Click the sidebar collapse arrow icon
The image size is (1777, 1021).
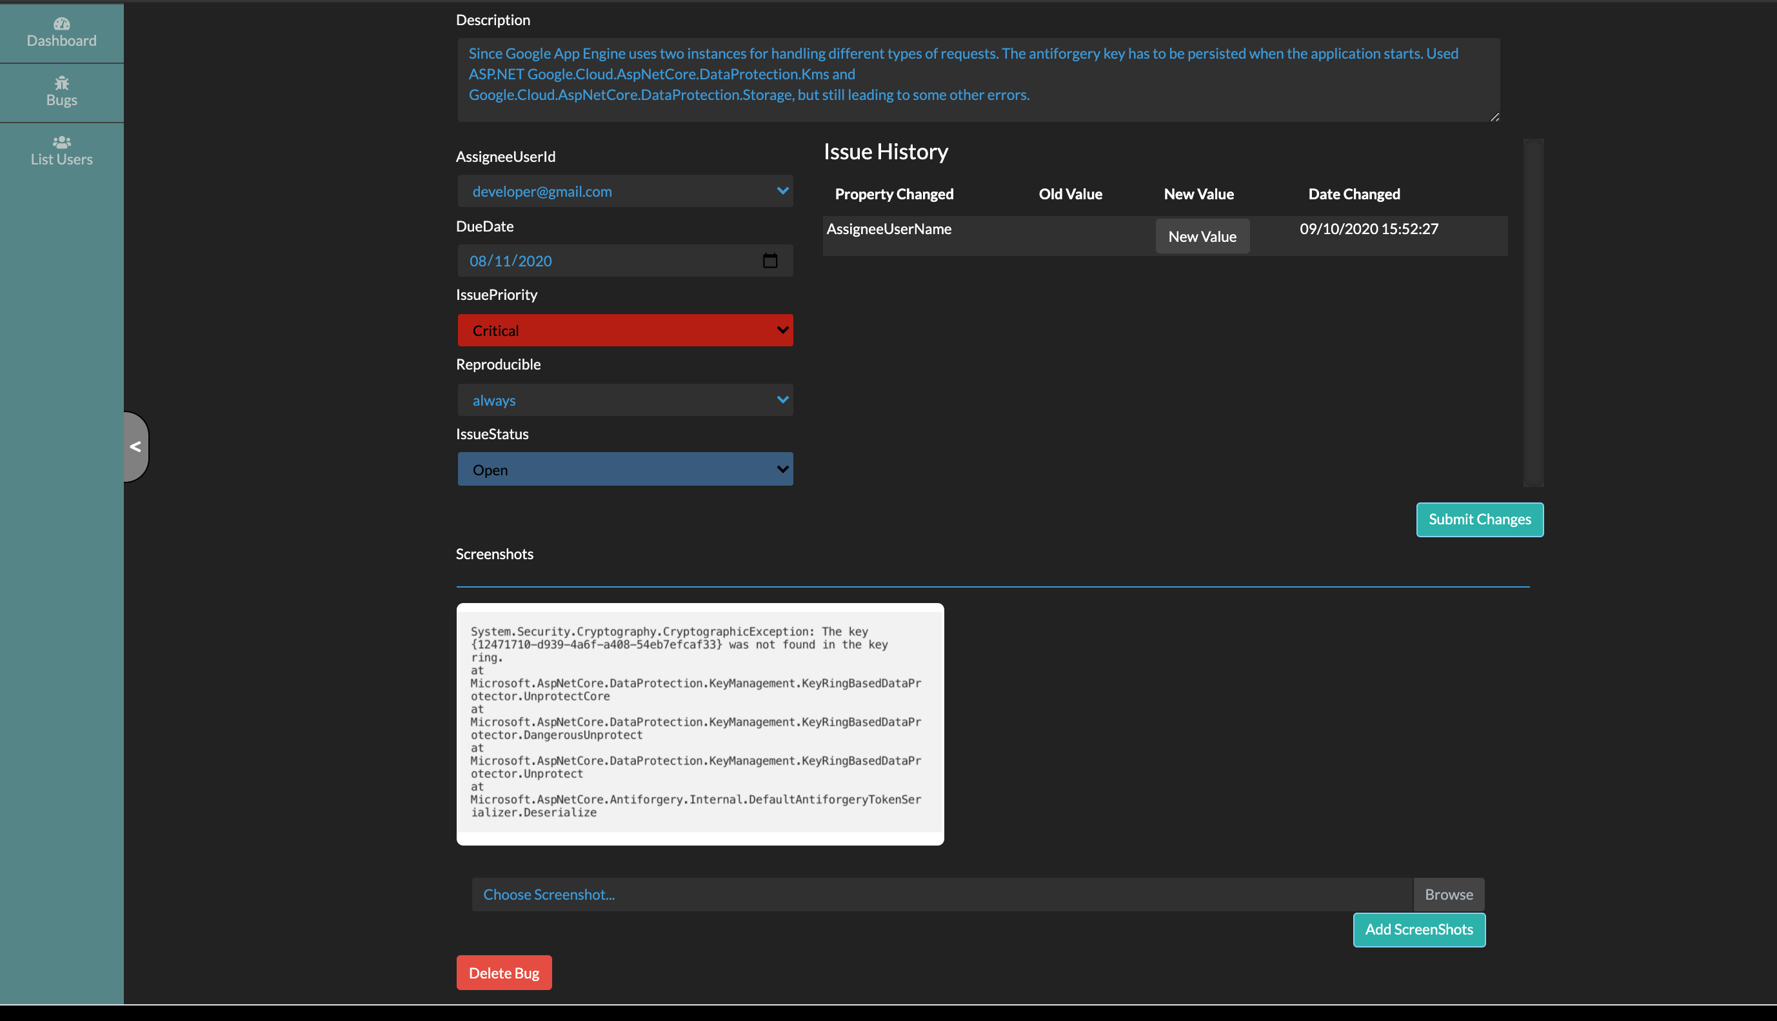135,446
